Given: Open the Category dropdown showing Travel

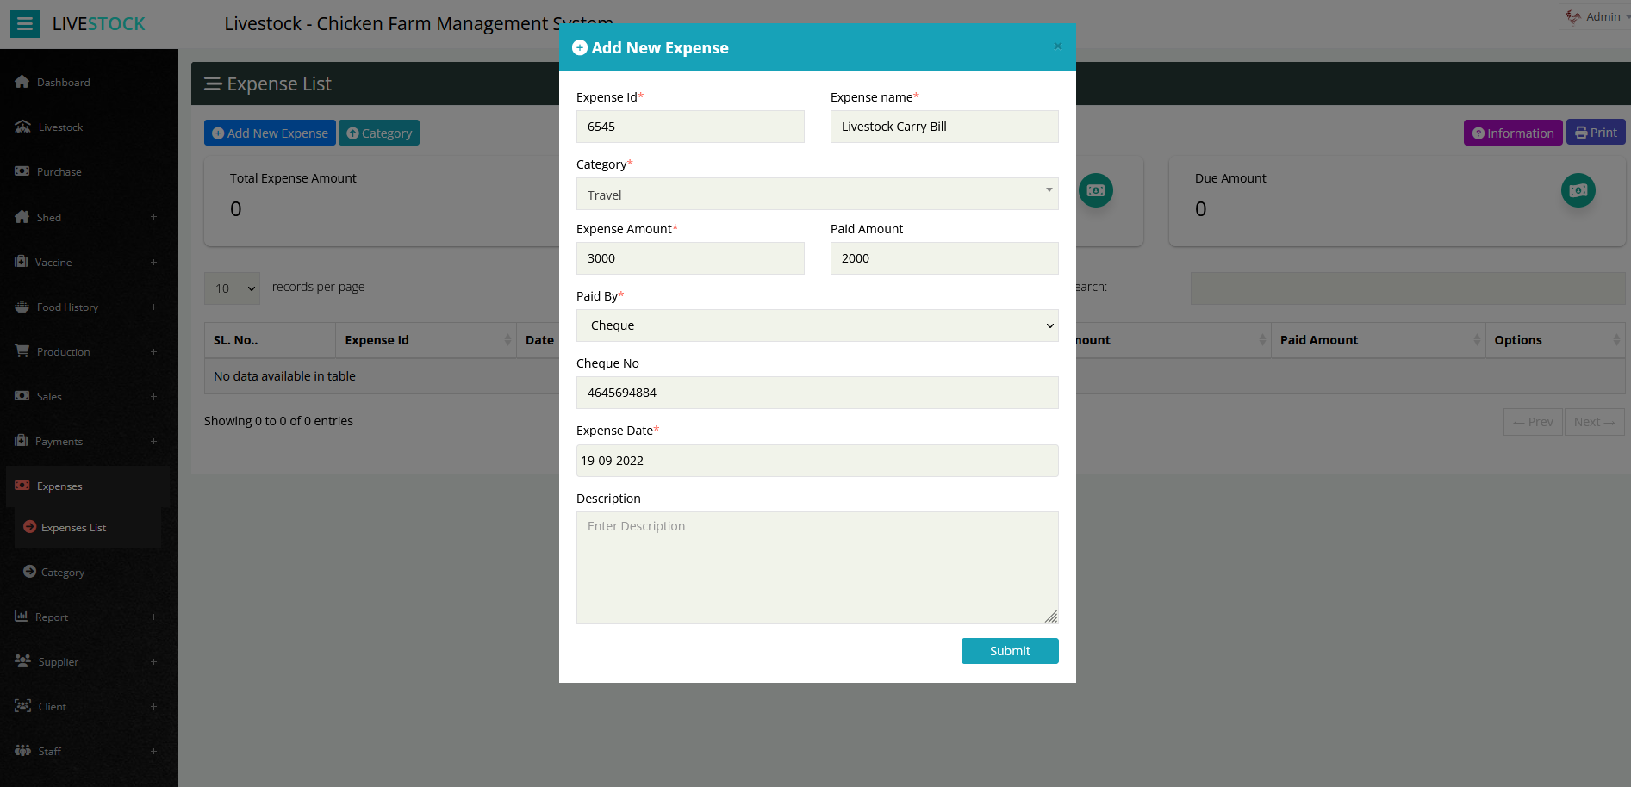Looking at the screenshot, I should click(817, 195).
